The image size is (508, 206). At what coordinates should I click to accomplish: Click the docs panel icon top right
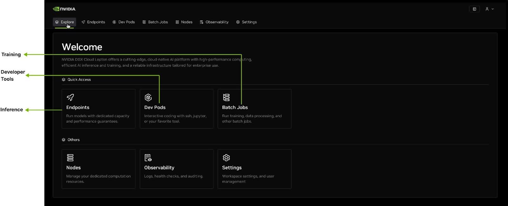pos(474,9)
